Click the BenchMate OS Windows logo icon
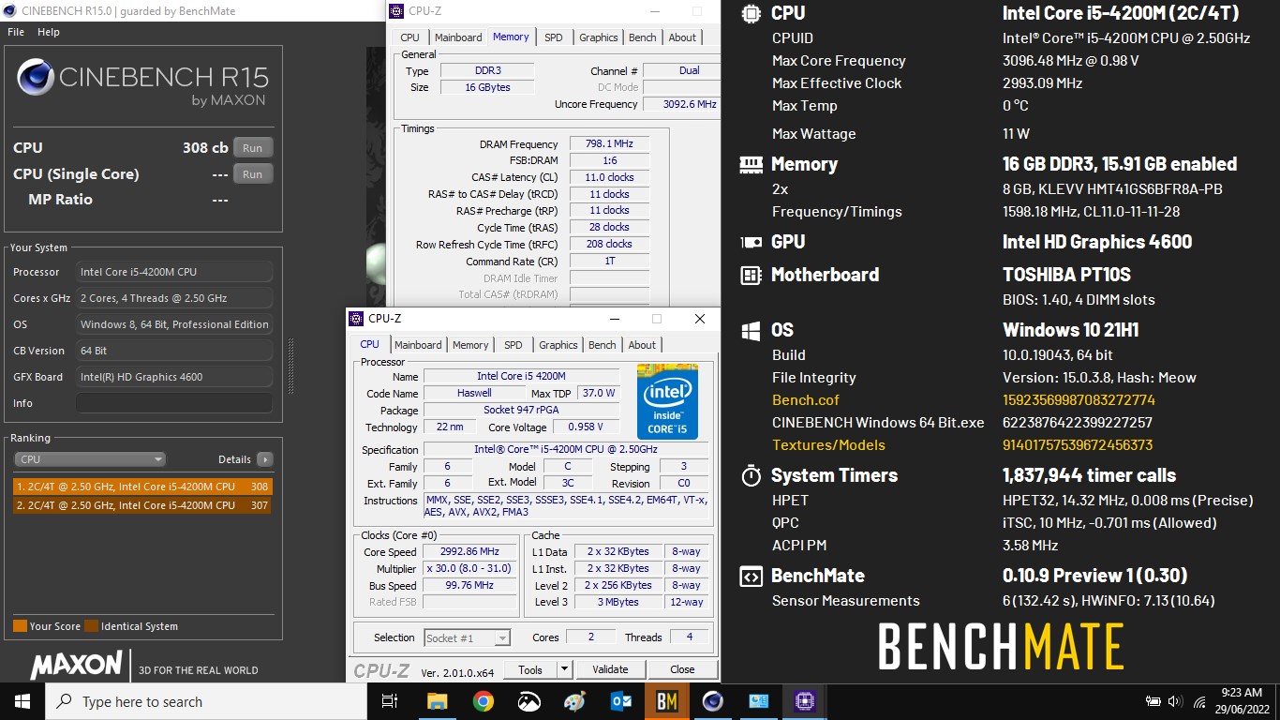The width and height of the screenshot is (1280, 720). [751, 330]
